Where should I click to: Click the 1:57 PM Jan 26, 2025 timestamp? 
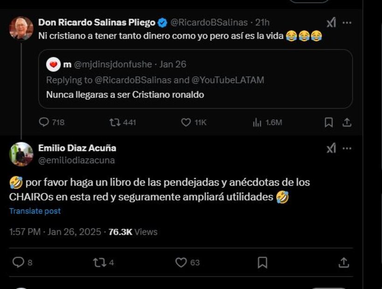[x=55, y=232]
